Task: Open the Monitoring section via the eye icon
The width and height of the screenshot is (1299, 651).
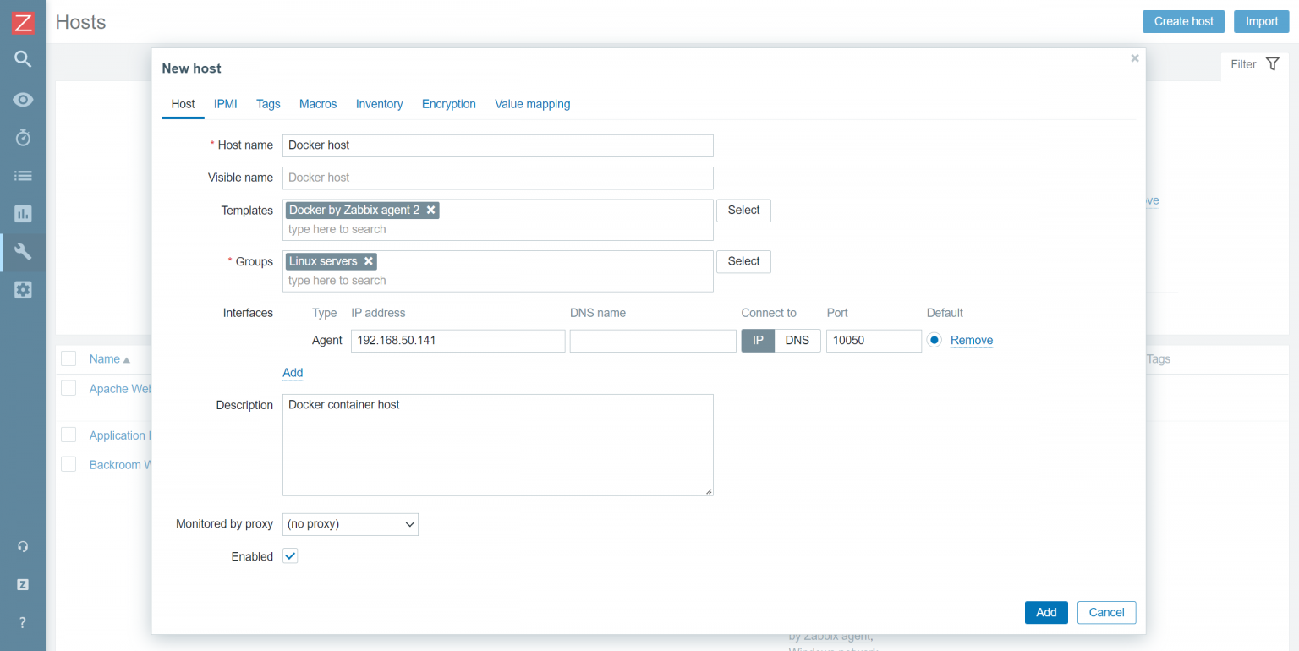Action: 23,99
